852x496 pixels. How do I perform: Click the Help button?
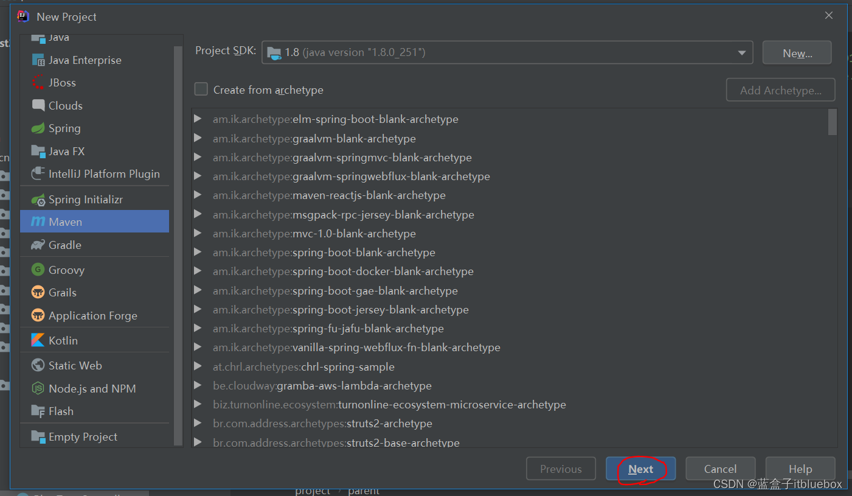pos(800,469)
